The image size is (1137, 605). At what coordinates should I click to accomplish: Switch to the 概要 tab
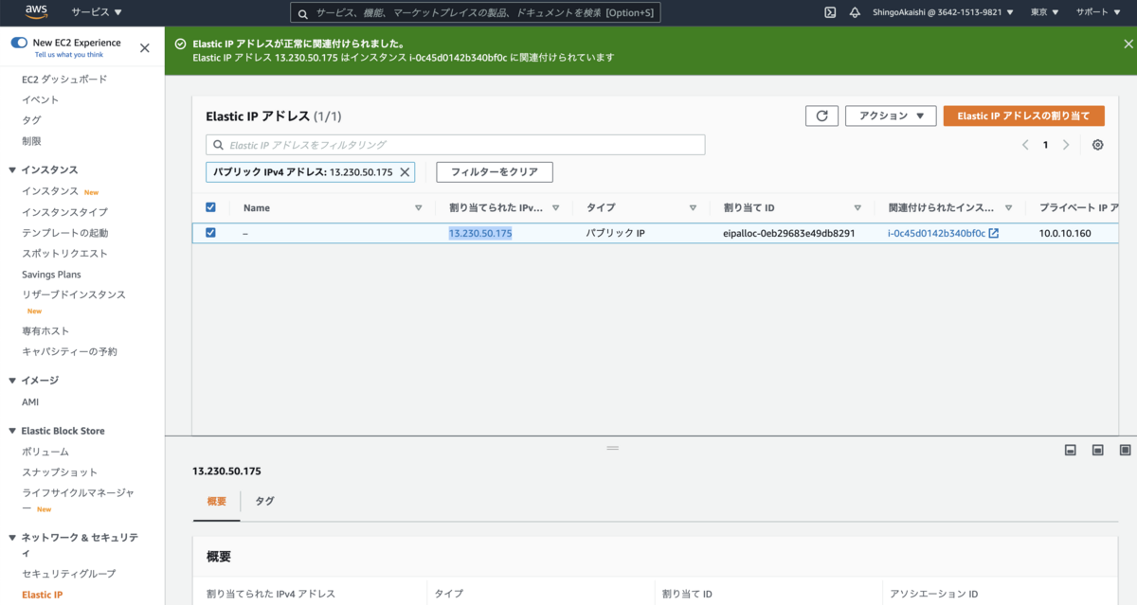217,501
